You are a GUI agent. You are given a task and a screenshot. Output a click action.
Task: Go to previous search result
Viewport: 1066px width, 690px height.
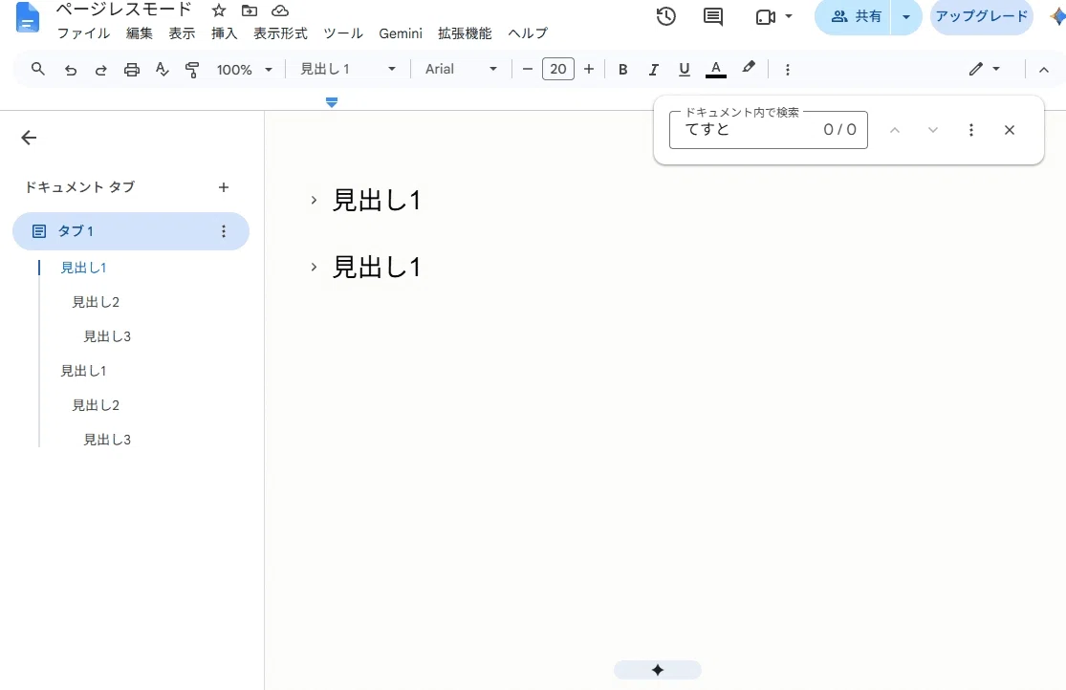point(895,130)
